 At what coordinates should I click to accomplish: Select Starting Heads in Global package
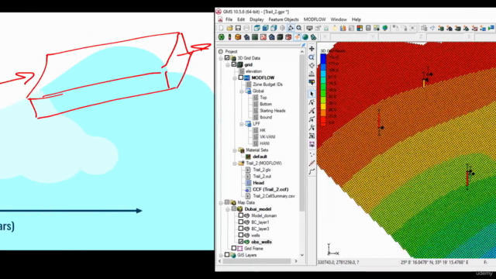click(273, 111)
